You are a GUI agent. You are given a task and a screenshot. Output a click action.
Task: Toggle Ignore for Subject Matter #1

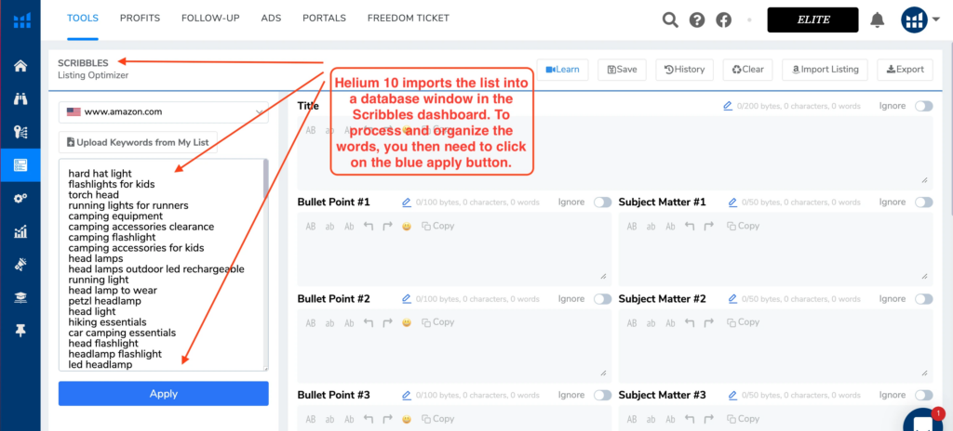coord(924,202)
